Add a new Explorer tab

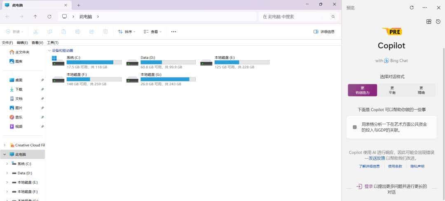pyautogui.click(x=79, y=5)
